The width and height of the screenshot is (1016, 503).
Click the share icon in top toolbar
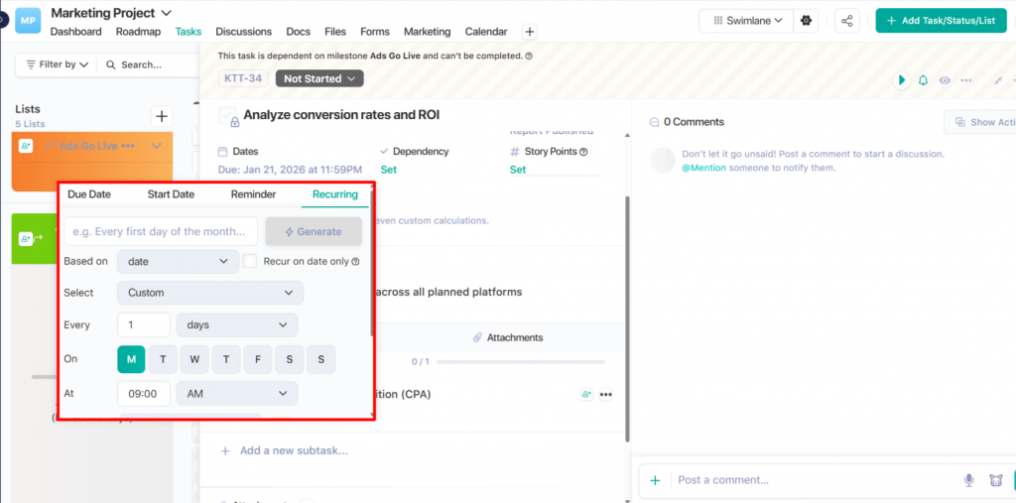[x=847, y=20]
